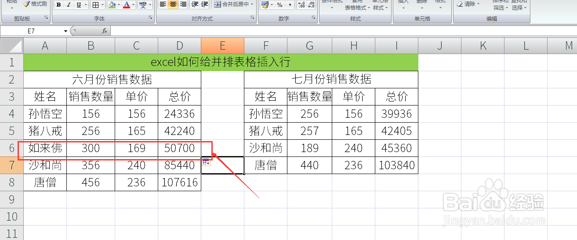Open the 清除 clear dropdown arrow
Viewport: 577px width, 240px height.
point(478,4)
